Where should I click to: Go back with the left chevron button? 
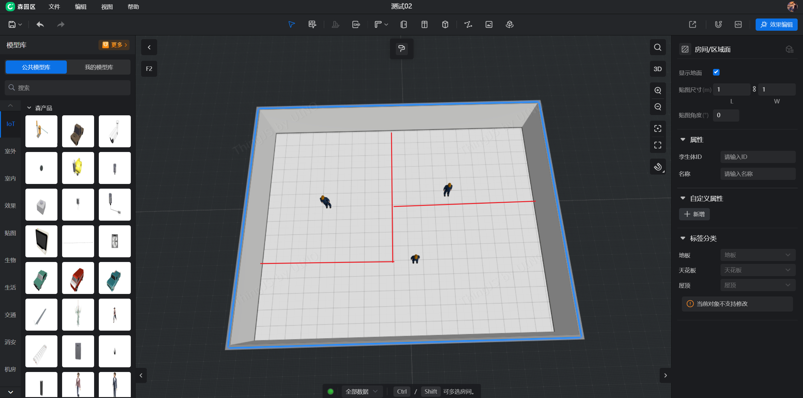[x=149, y=47]
